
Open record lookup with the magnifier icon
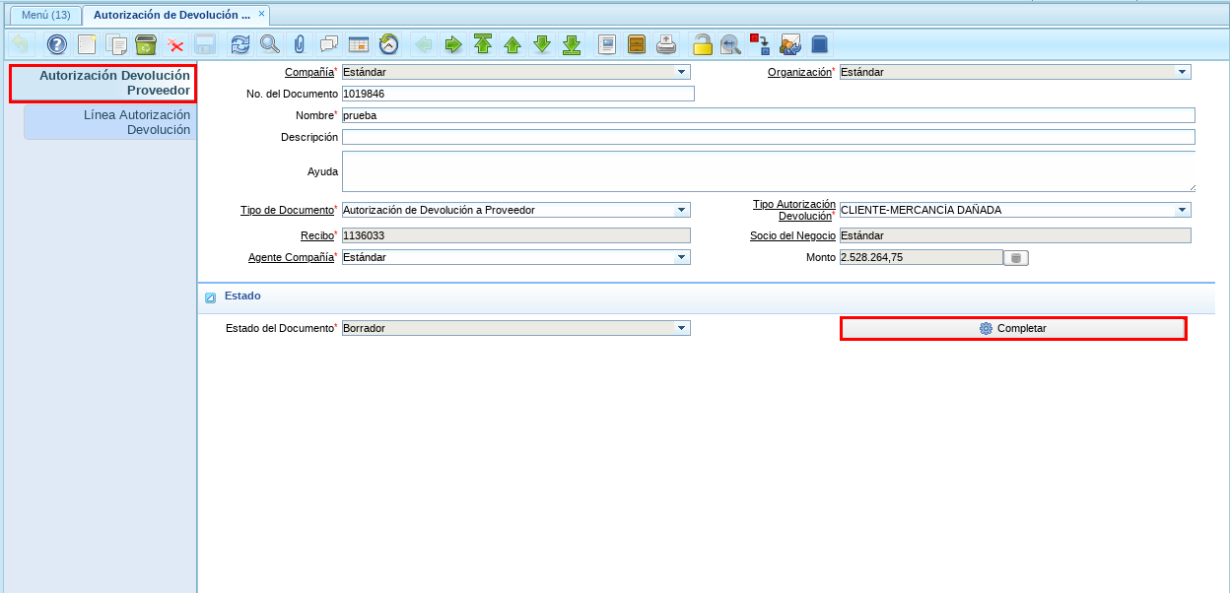coord(269,44)
